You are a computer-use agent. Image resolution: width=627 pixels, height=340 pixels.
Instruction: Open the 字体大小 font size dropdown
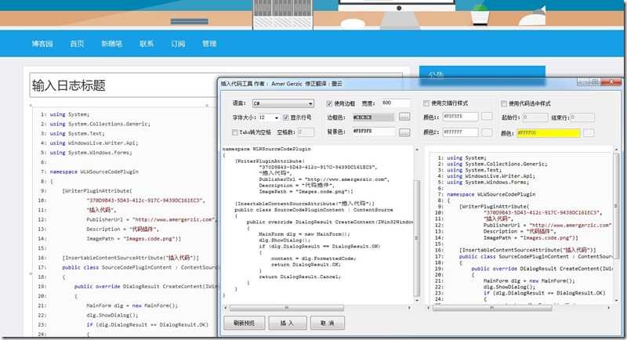pos(268,118)
